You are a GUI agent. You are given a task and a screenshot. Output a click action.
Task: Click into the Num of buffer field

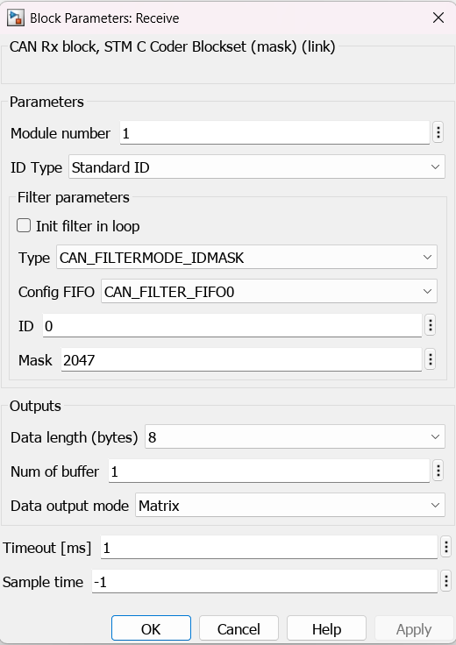(x=268, y=471)
